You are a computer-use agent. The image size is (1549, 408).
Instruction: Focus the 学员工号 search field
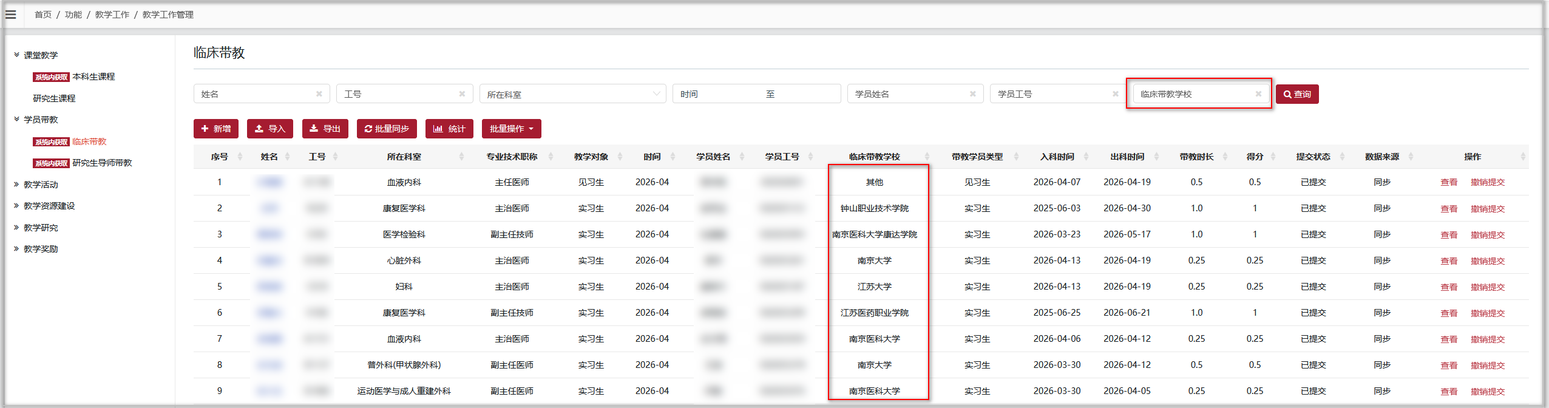[1058, 94]
